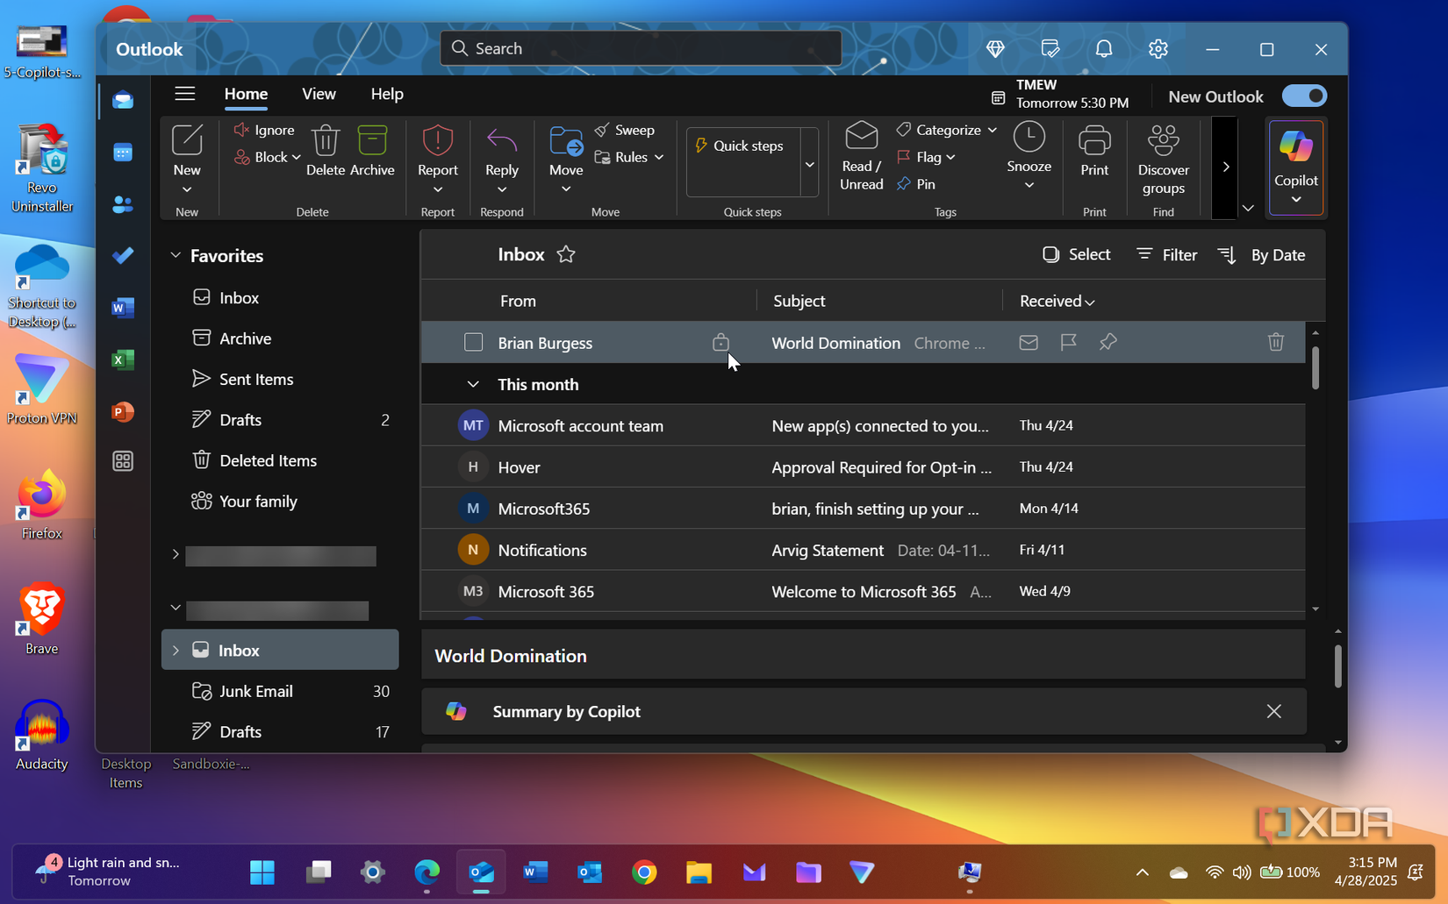
Task: Collapse the This month group
Action: pos(473,384)
